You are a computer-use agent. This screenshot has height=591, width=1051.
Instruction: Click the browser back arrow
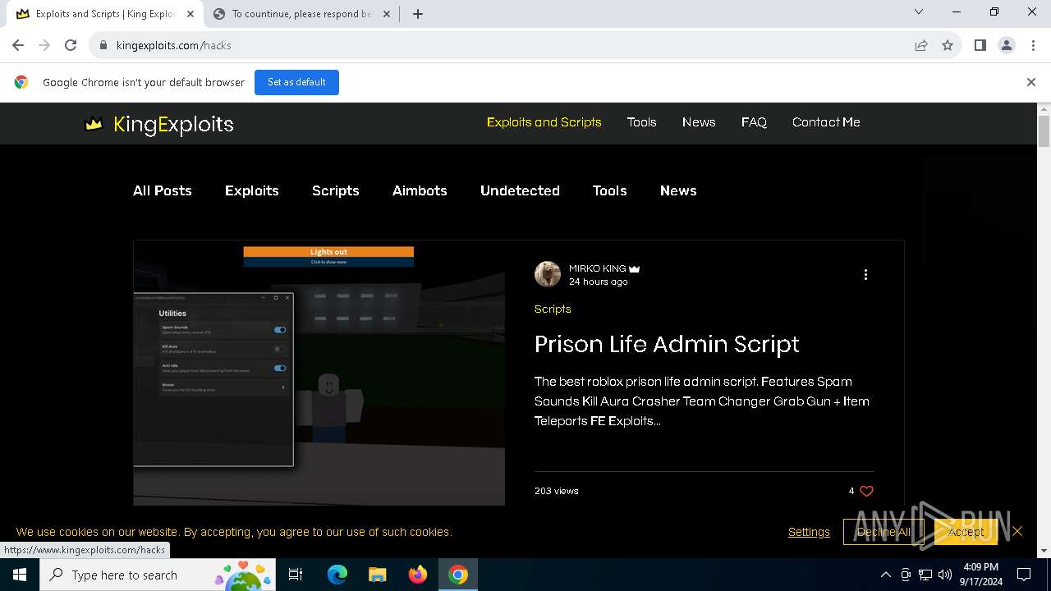18,45
